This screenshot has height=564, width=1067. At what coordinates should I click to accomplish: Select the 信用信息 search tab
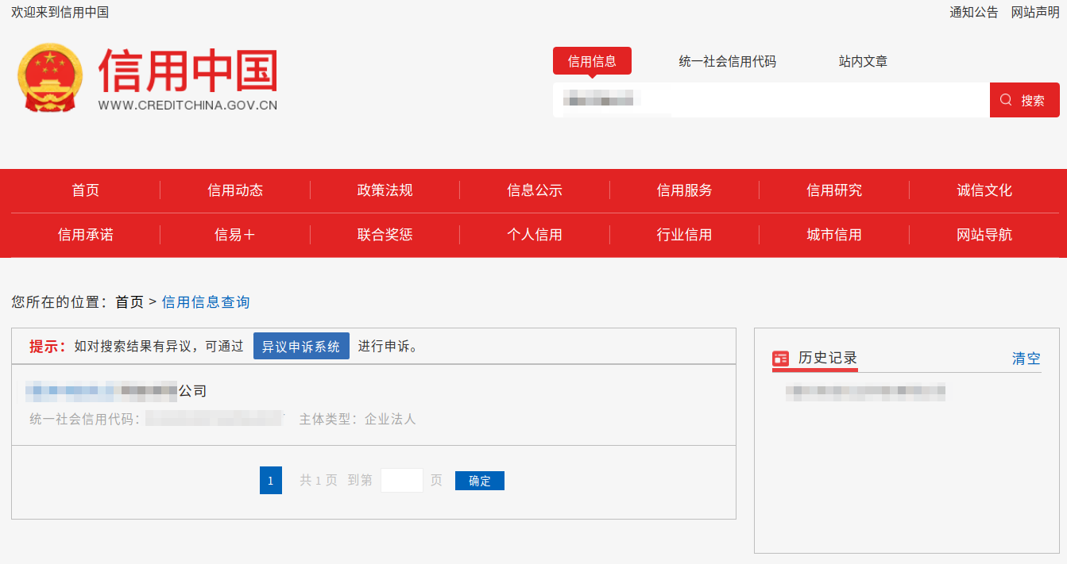(x=592, y=61)
